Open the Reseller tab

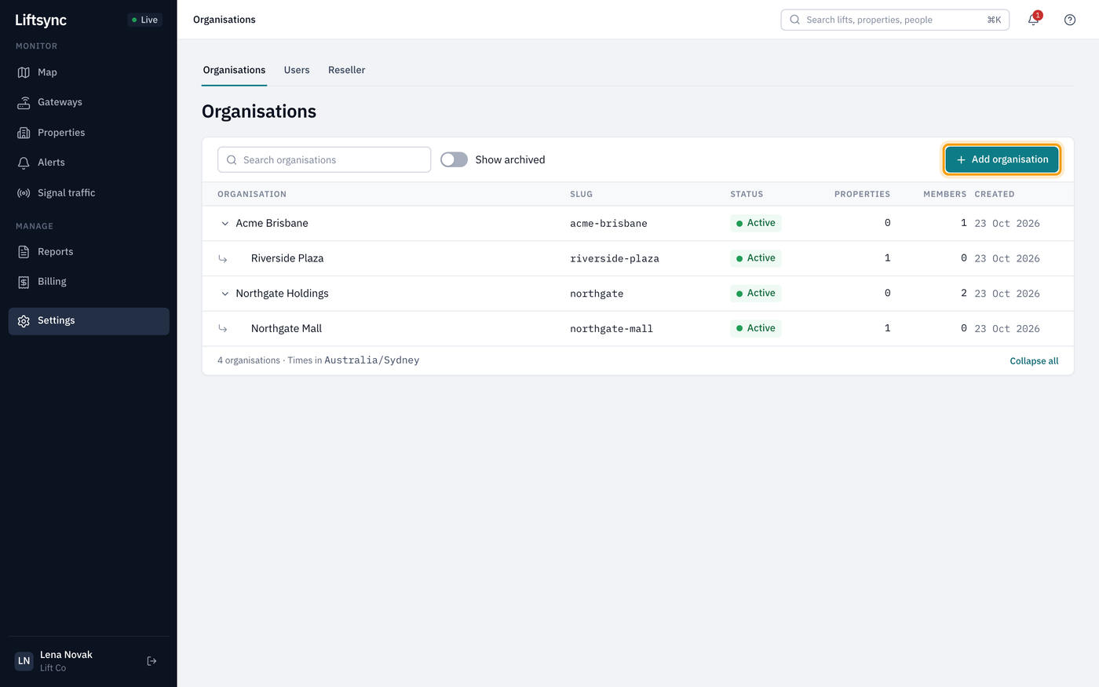point(347,70)
